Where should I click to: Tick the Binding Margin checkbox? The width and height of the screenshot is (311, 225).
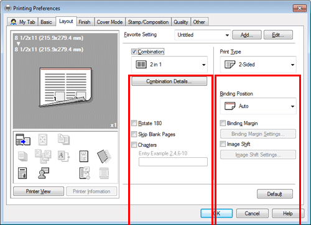point(223,123)
